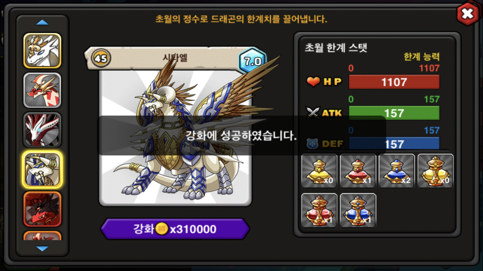Select the white dragon portrait at list top

coord(42,51)
